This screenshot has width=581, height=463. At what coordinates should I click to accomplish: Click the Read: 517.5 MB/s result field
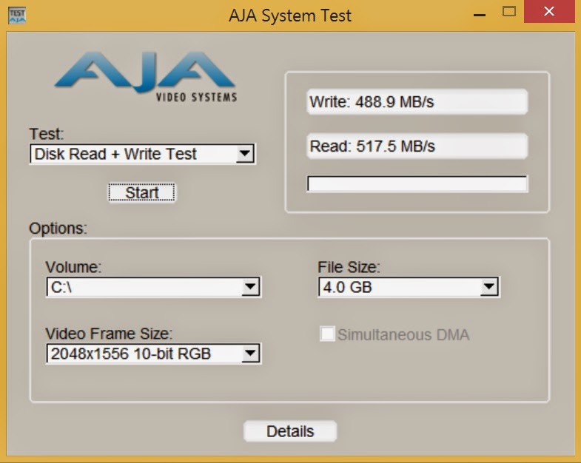(417, 146)
